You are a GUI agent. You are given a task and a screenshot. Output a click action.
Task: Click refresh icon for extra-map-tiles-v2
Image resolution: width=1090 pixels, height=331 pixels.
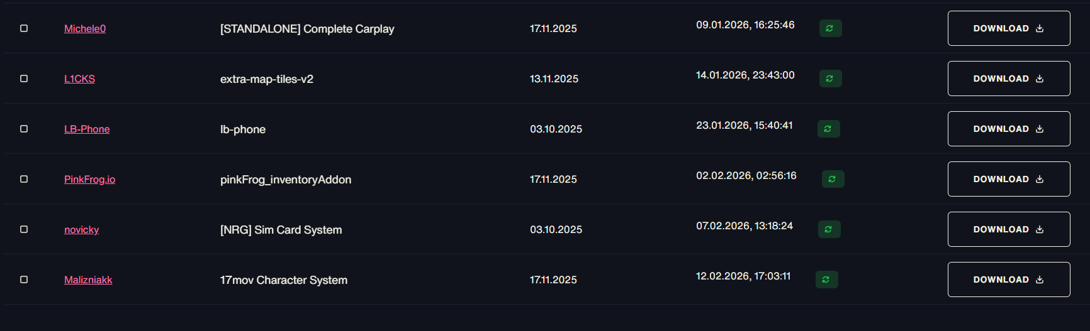point(830,79)
